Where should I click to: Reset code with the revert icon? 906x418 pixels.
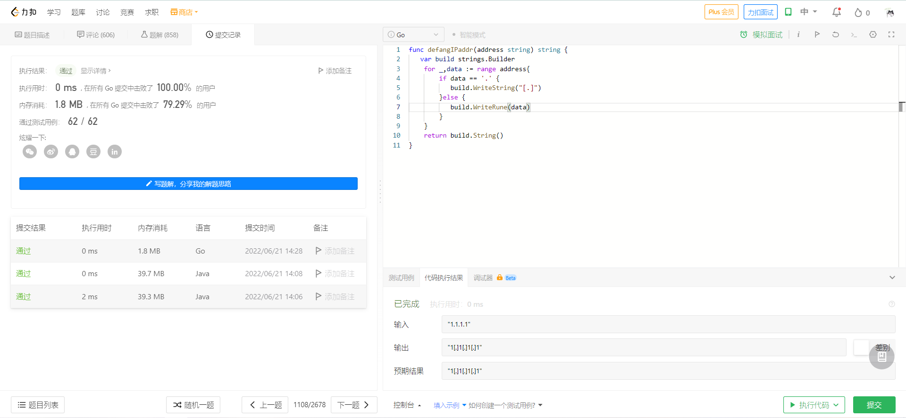tap(835, 34)
